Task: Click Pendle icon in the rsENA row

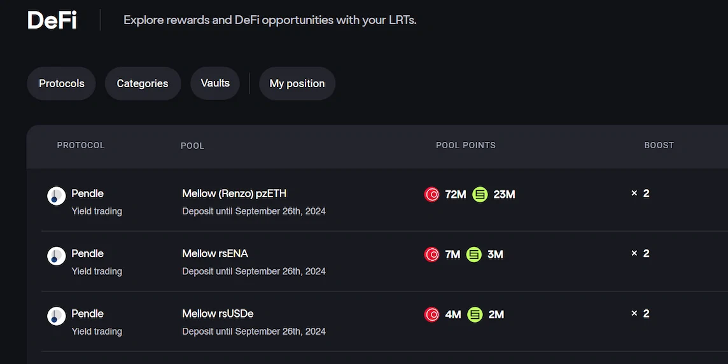Action: click(x=57, y=256)
